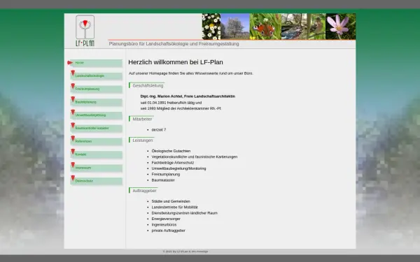This screenshot has width=420, height=262.
Task: Click the Mitarbeiter section heading
Action: [x=142, y=119]
